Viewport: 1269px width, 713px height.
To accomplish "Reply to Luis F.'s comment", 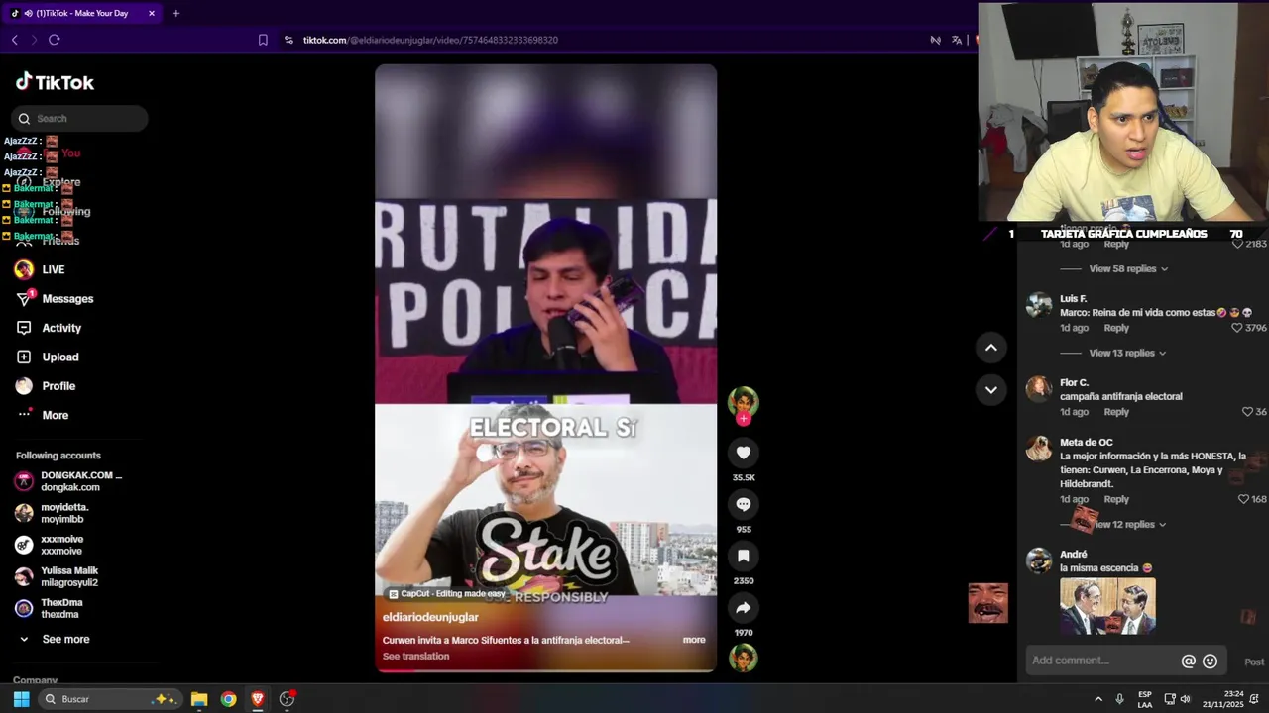I will pos(1116,328).
